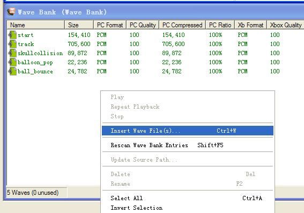Sort by the PC Ratio column header

click(220, 25)
